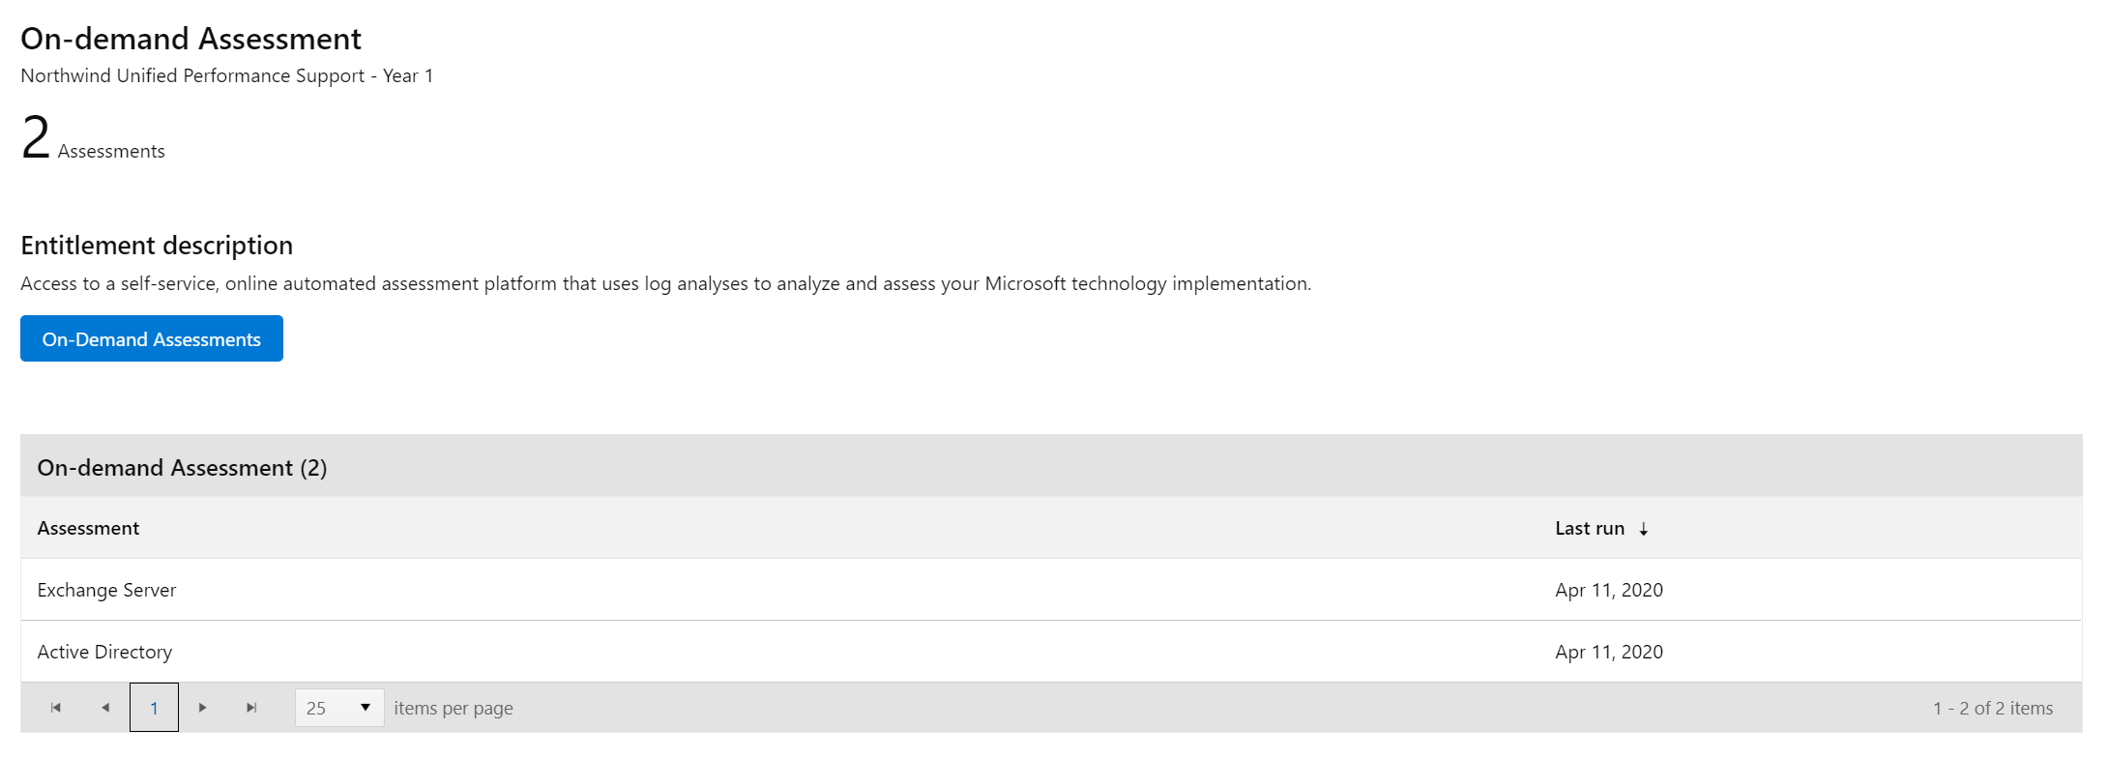Click the next page arrow

202,708
